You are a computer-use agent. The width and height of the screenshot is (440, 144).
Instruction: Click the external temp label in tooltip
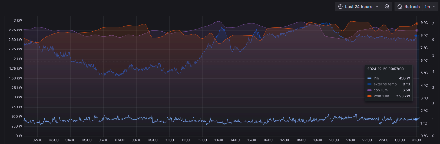coord(385,84)
